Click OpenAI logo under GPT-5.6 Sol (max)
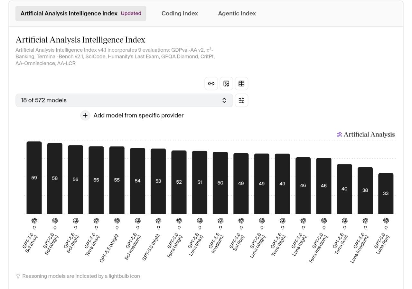 pyautogui.click(x=34, y=221)
